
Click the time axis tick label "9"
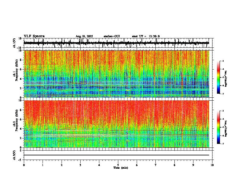193,165
